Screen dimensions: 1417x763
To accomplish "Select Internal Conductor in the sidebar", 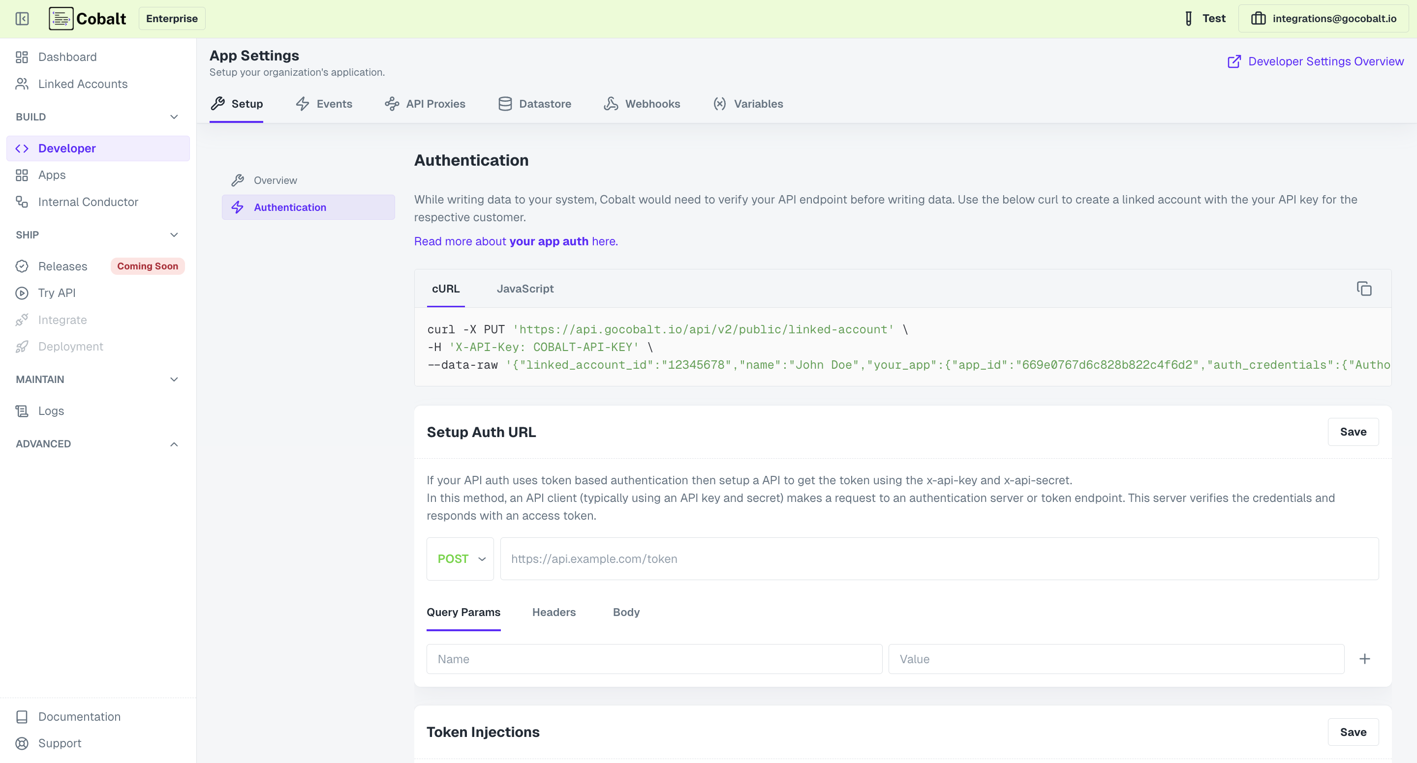I will (88, 202).
